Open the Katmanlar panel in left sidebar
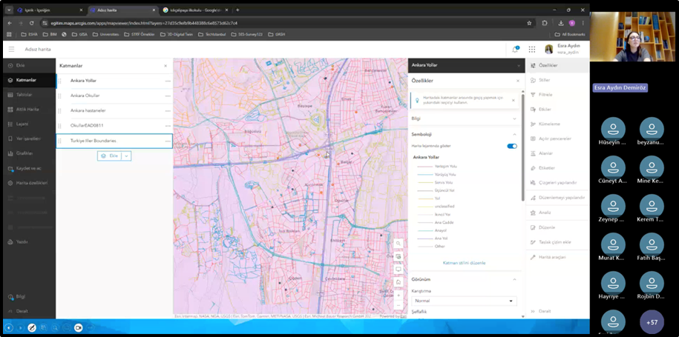 coord(26,80)
